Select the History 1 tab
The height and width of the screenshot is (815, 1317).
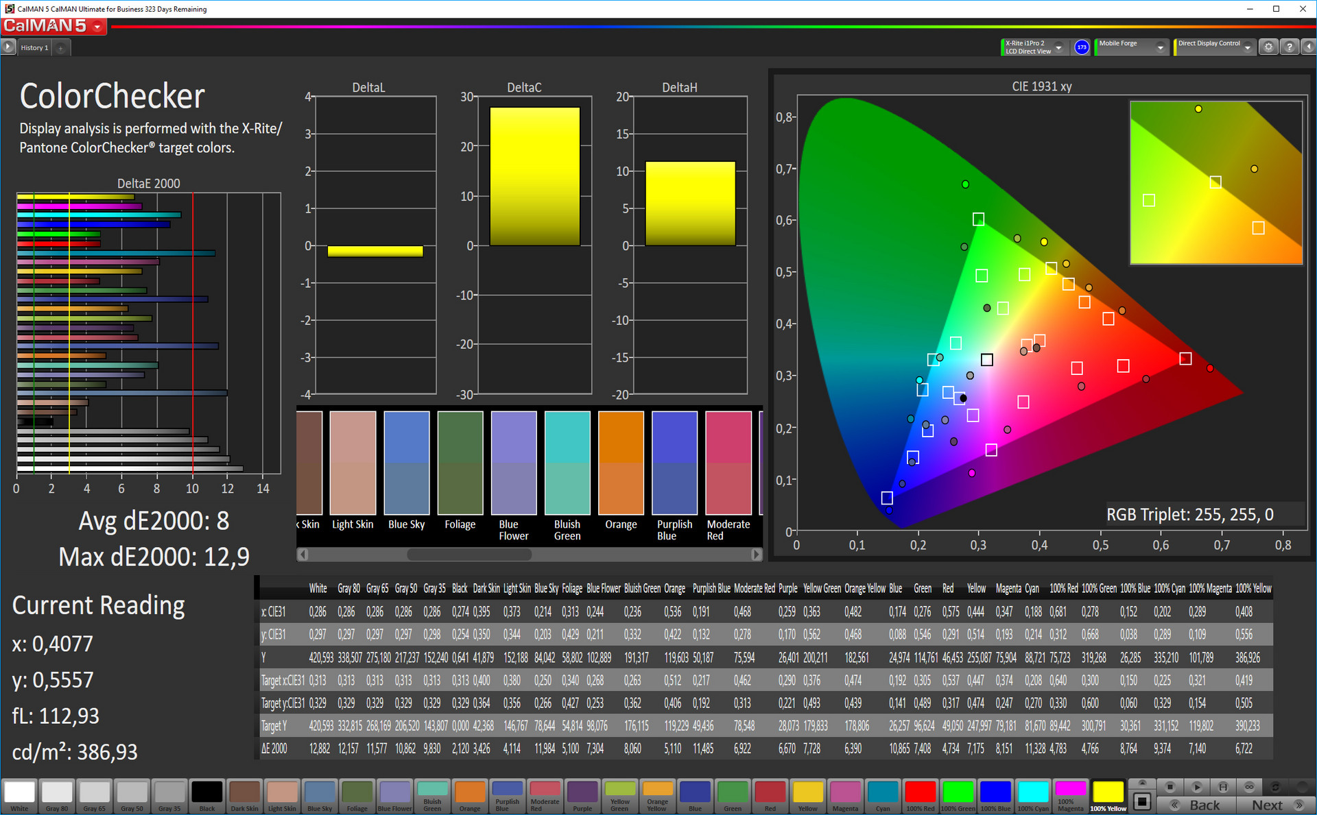(34, 48)
